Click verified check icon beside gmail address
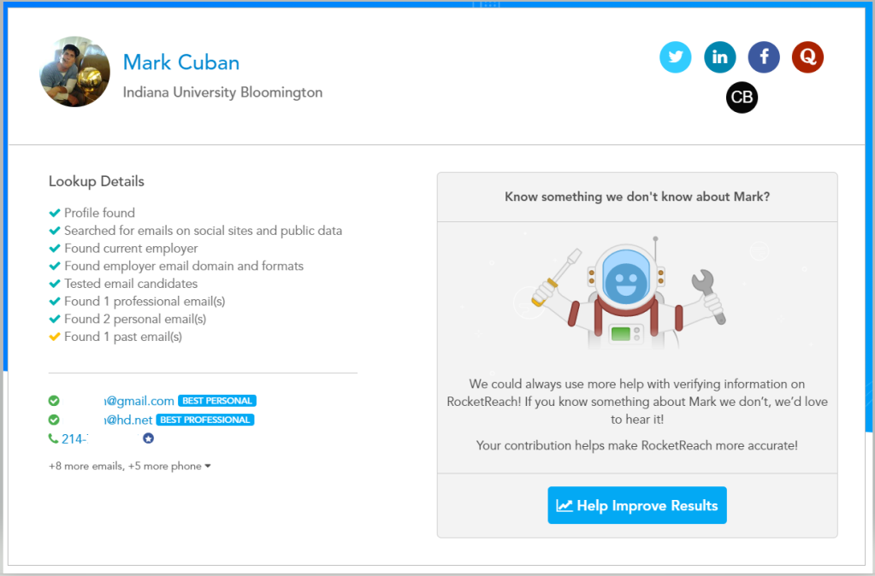 (54, 400)
